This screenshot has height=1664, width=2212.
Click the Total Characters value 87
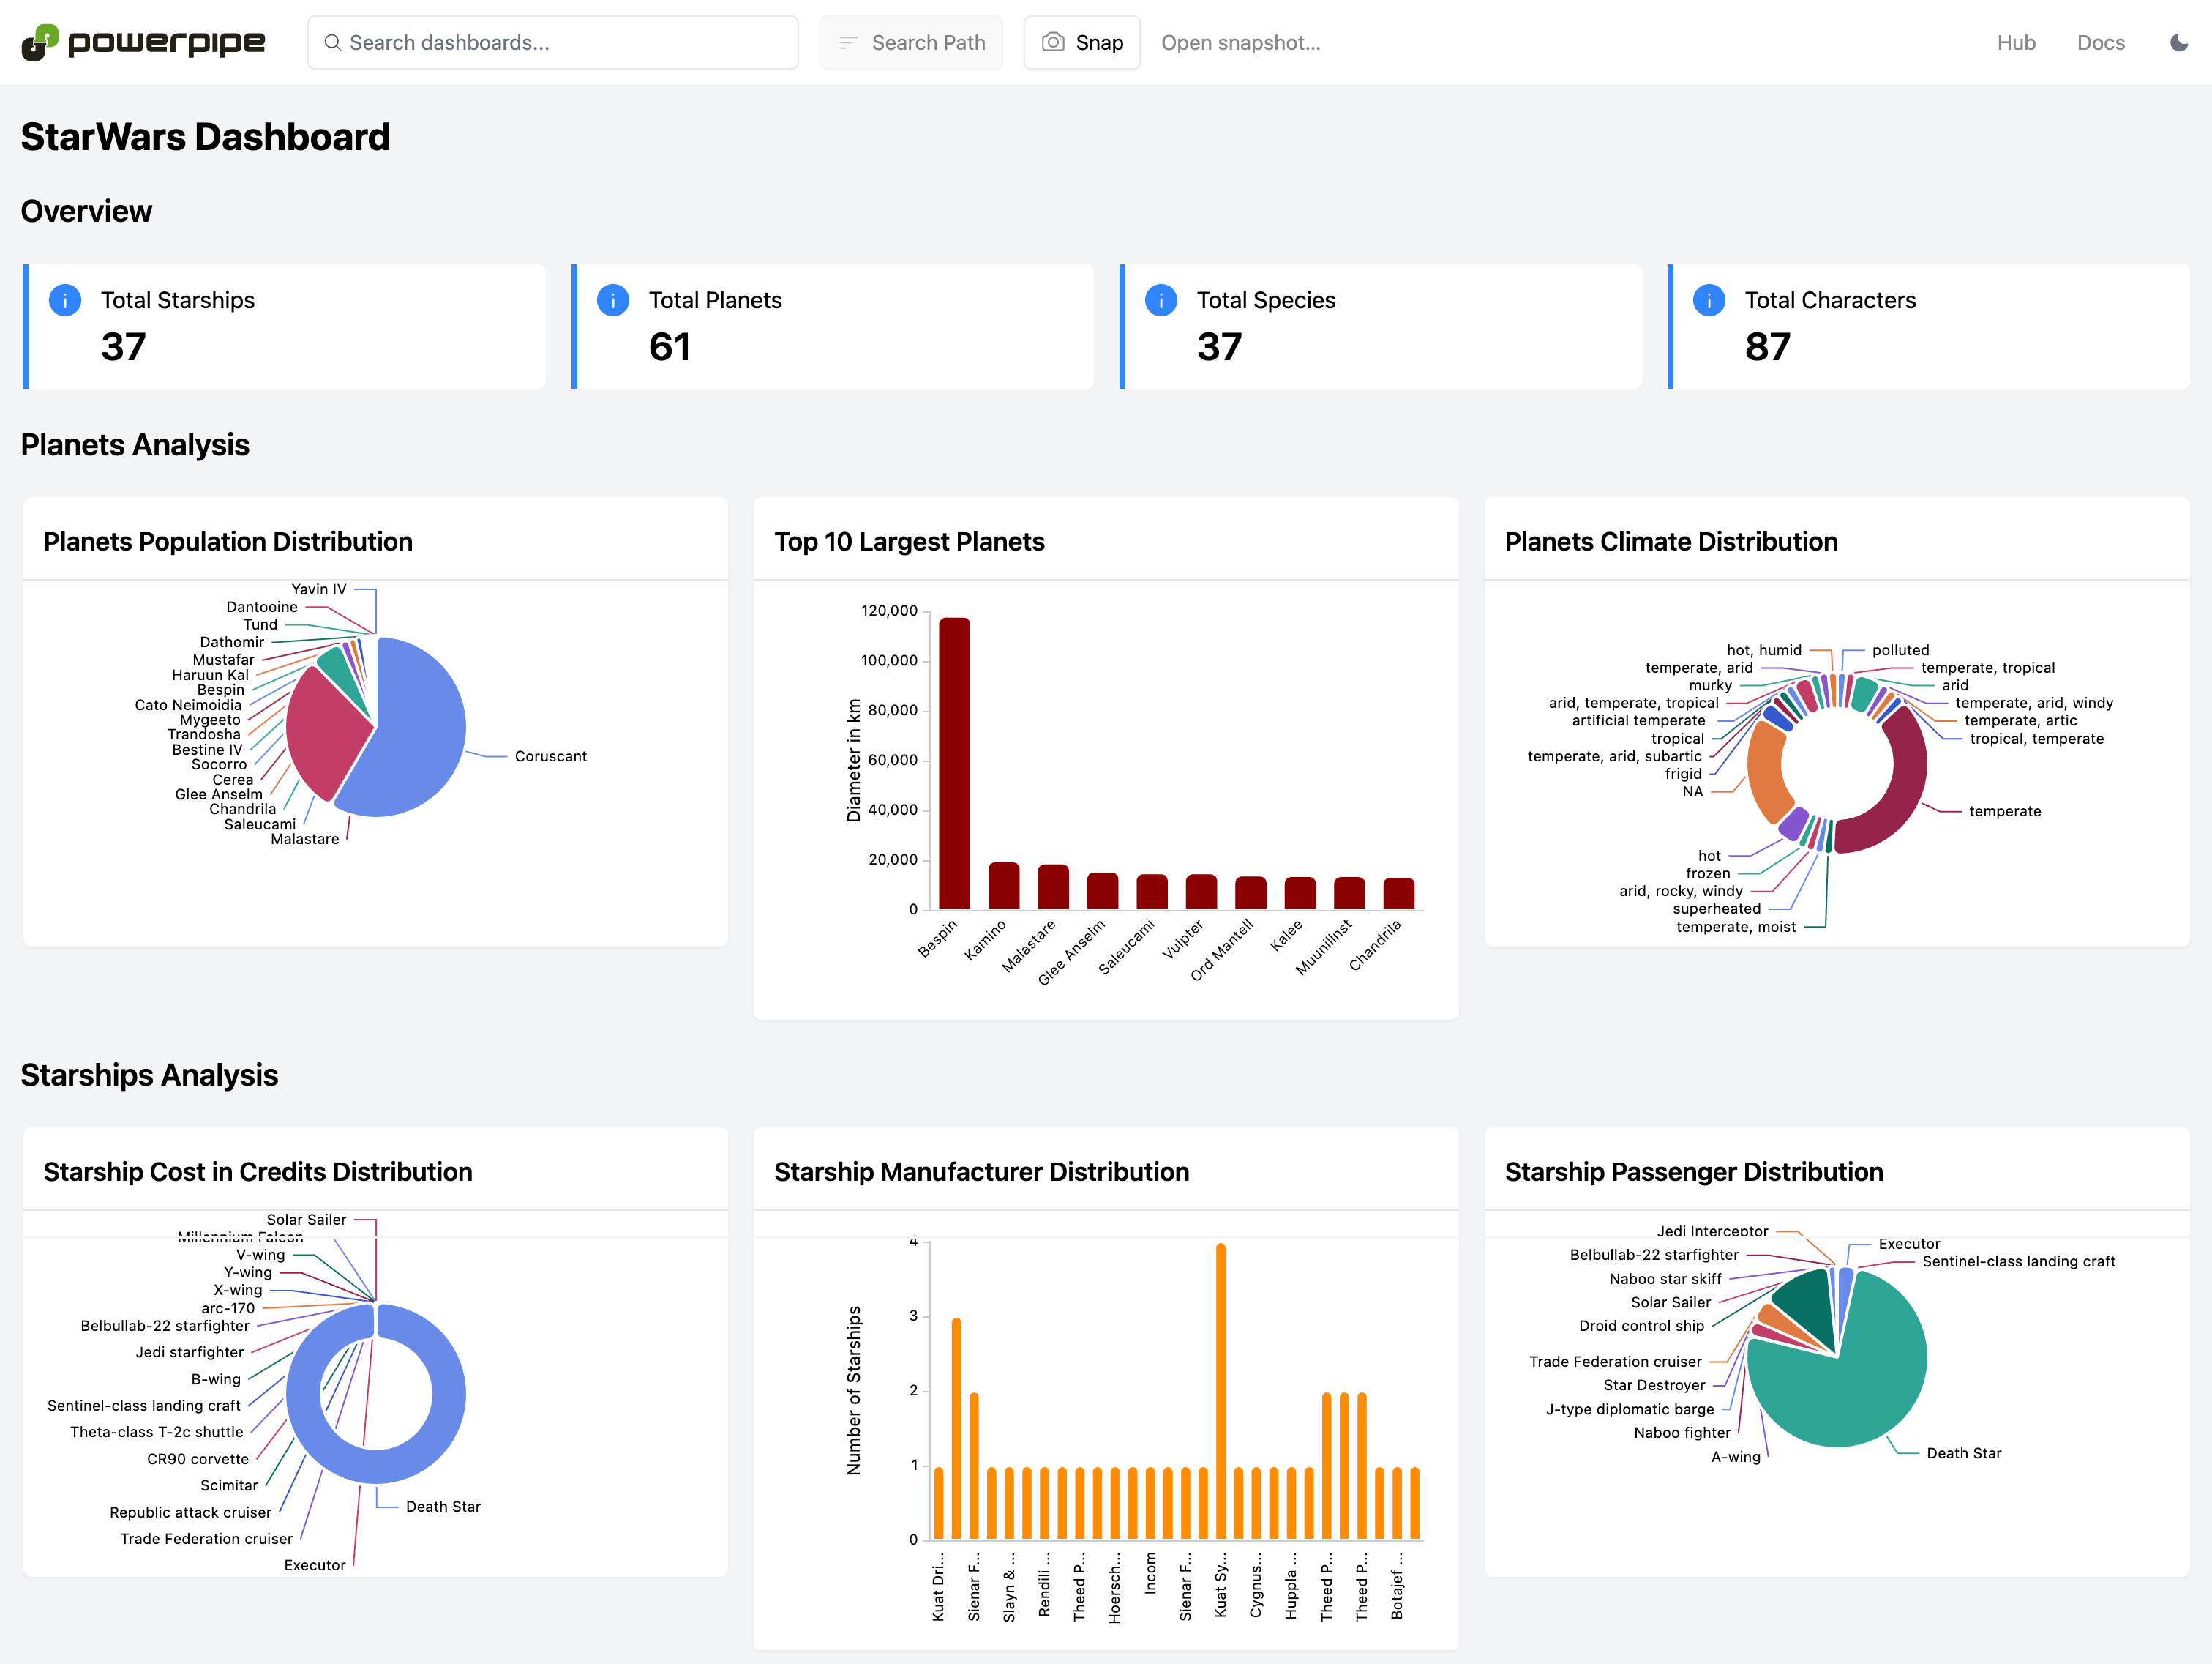(1768, 347)
